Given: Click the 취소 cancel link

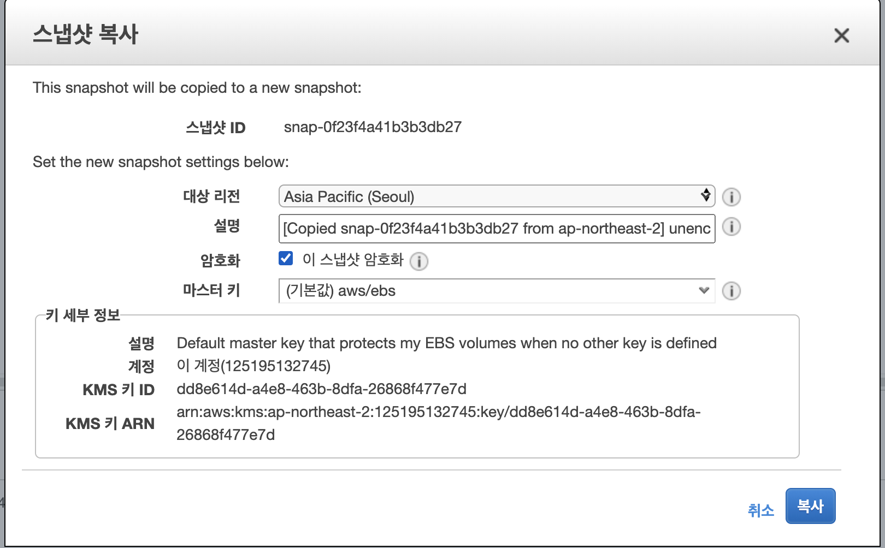Looking at the screenshot, I should pos(760,510).
